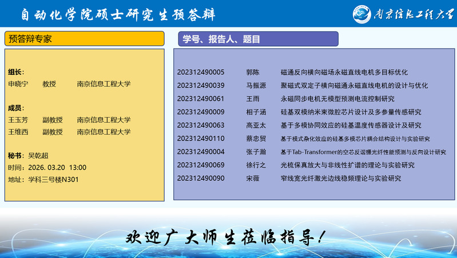Click student ID 202312490110
Image resolution: width=457 pixels, height=258 pixels.
tap(201, 139)
